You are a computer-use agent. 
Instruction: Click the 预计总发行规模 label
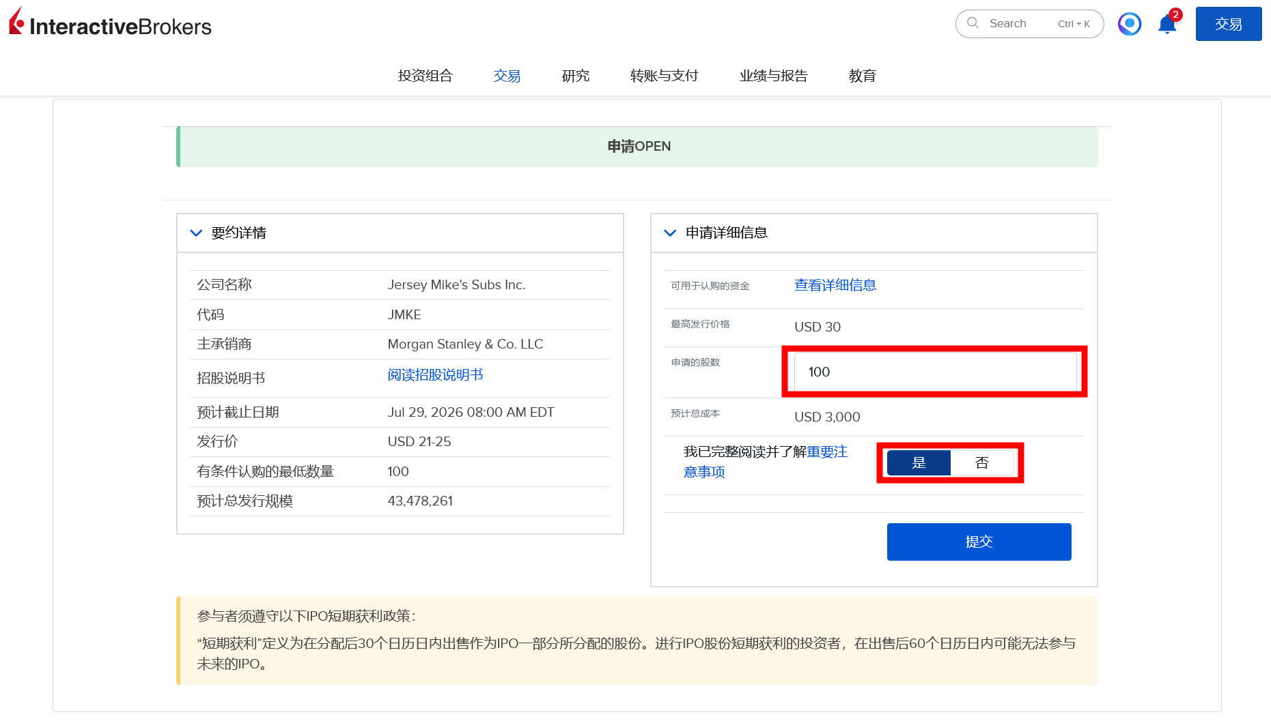pos(245,501)
